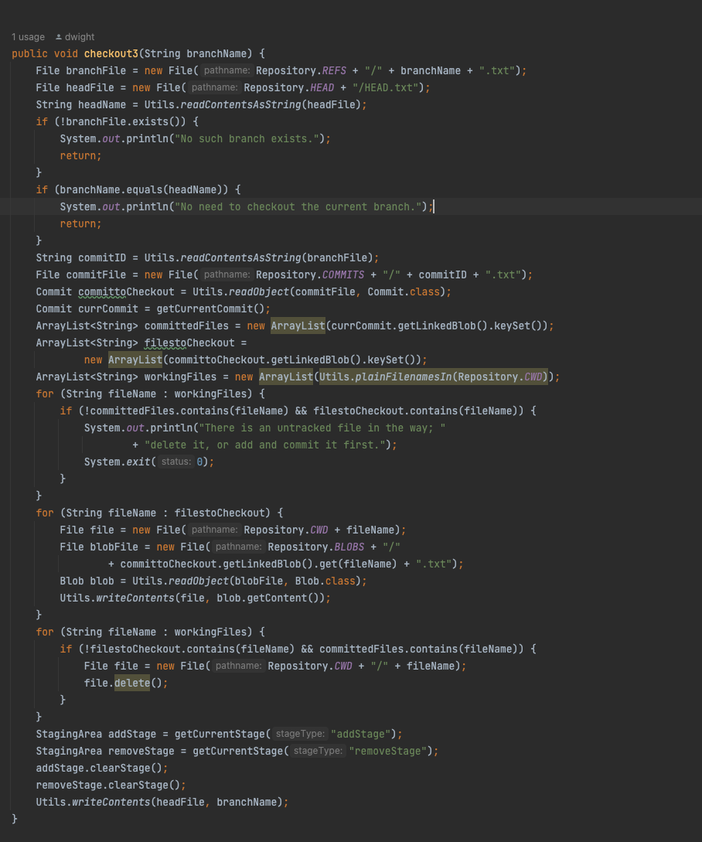
Task: Click 'String commitID' declaration
Action: 80,257
